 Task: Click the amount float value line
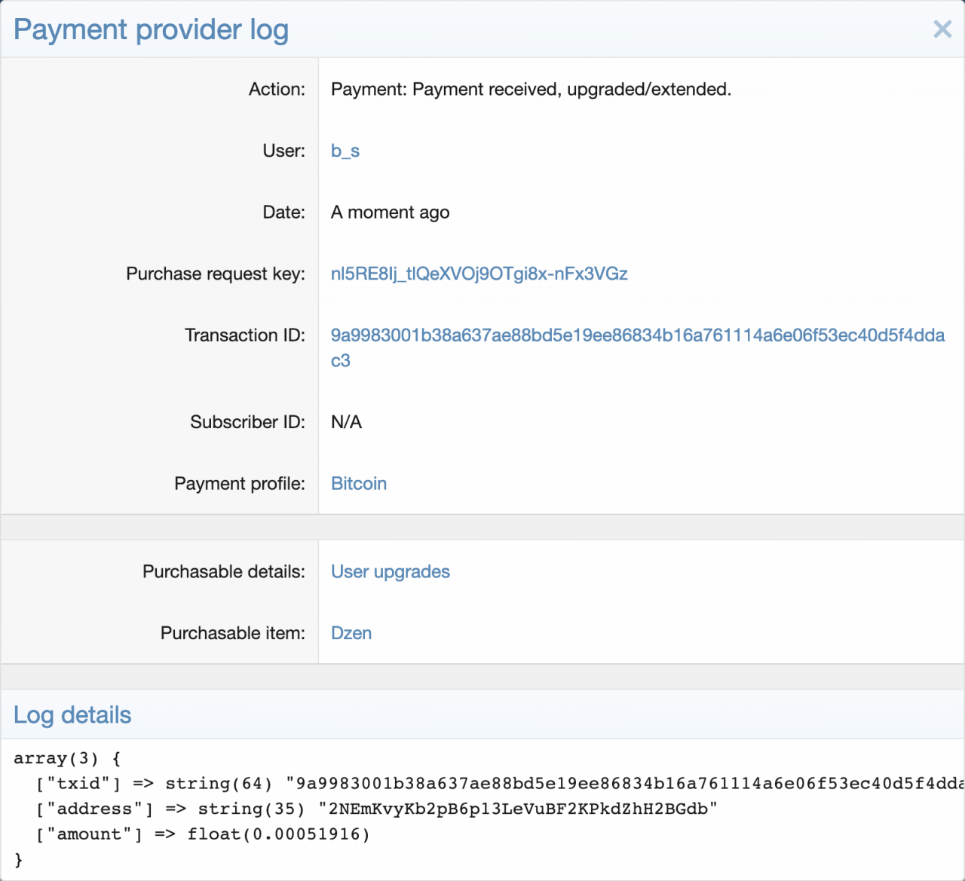pyautogui.click(x=204, y=834)
